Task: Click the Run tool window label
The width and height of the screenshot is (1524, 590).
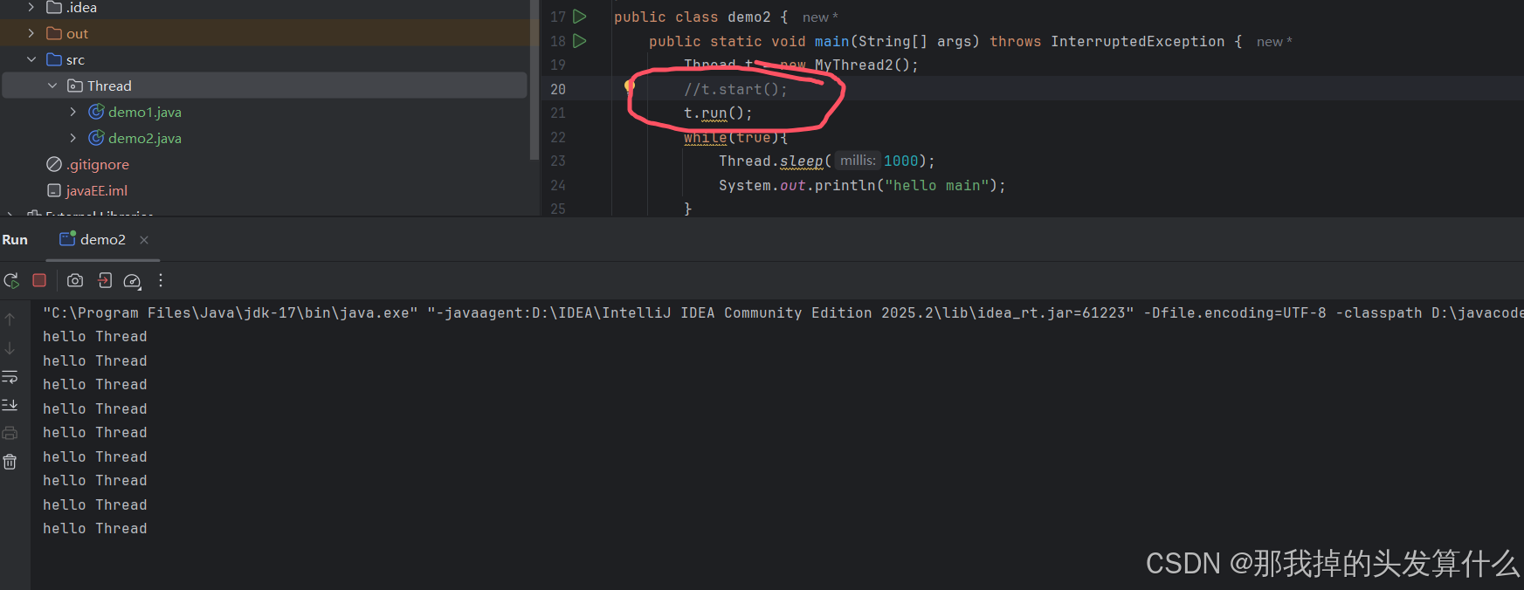Action: (x=15, y=239)
